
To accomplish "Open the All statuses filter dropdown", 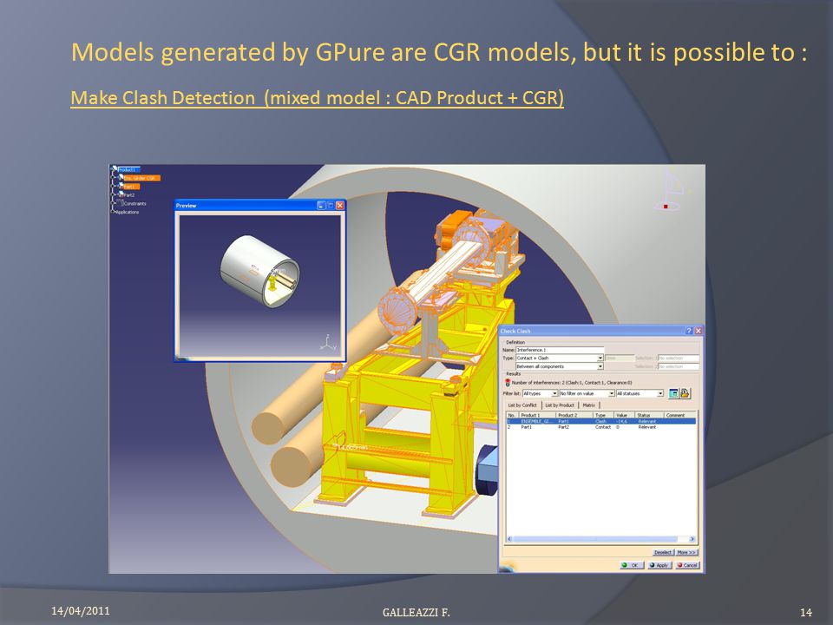I will click(x=660, y=393).
